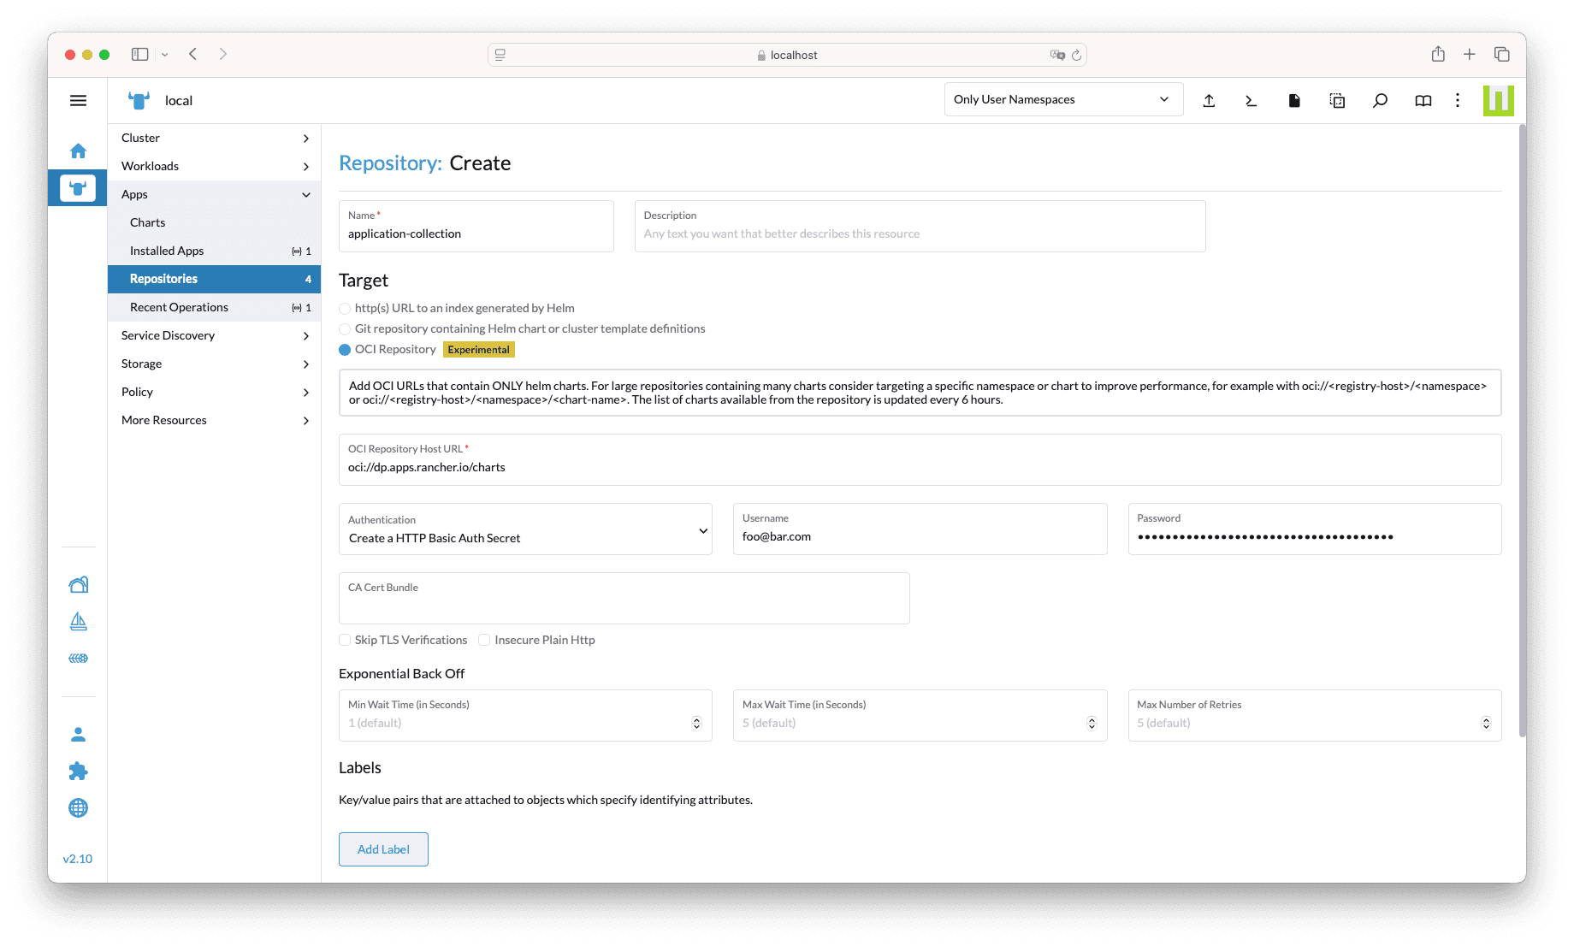Viewport: 1574px width, 946px height.
Task: Check Insecure Plain Http
Action: click(484, 640)
